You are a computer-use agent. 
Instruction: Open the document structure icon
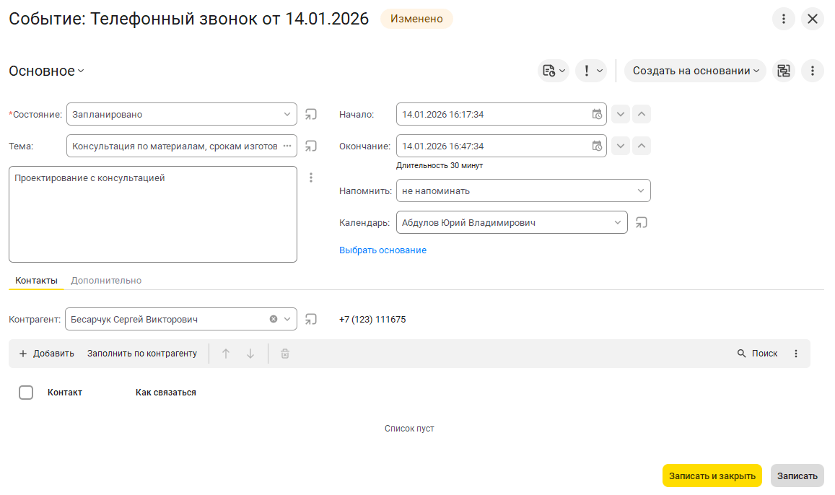coord(783,71)
